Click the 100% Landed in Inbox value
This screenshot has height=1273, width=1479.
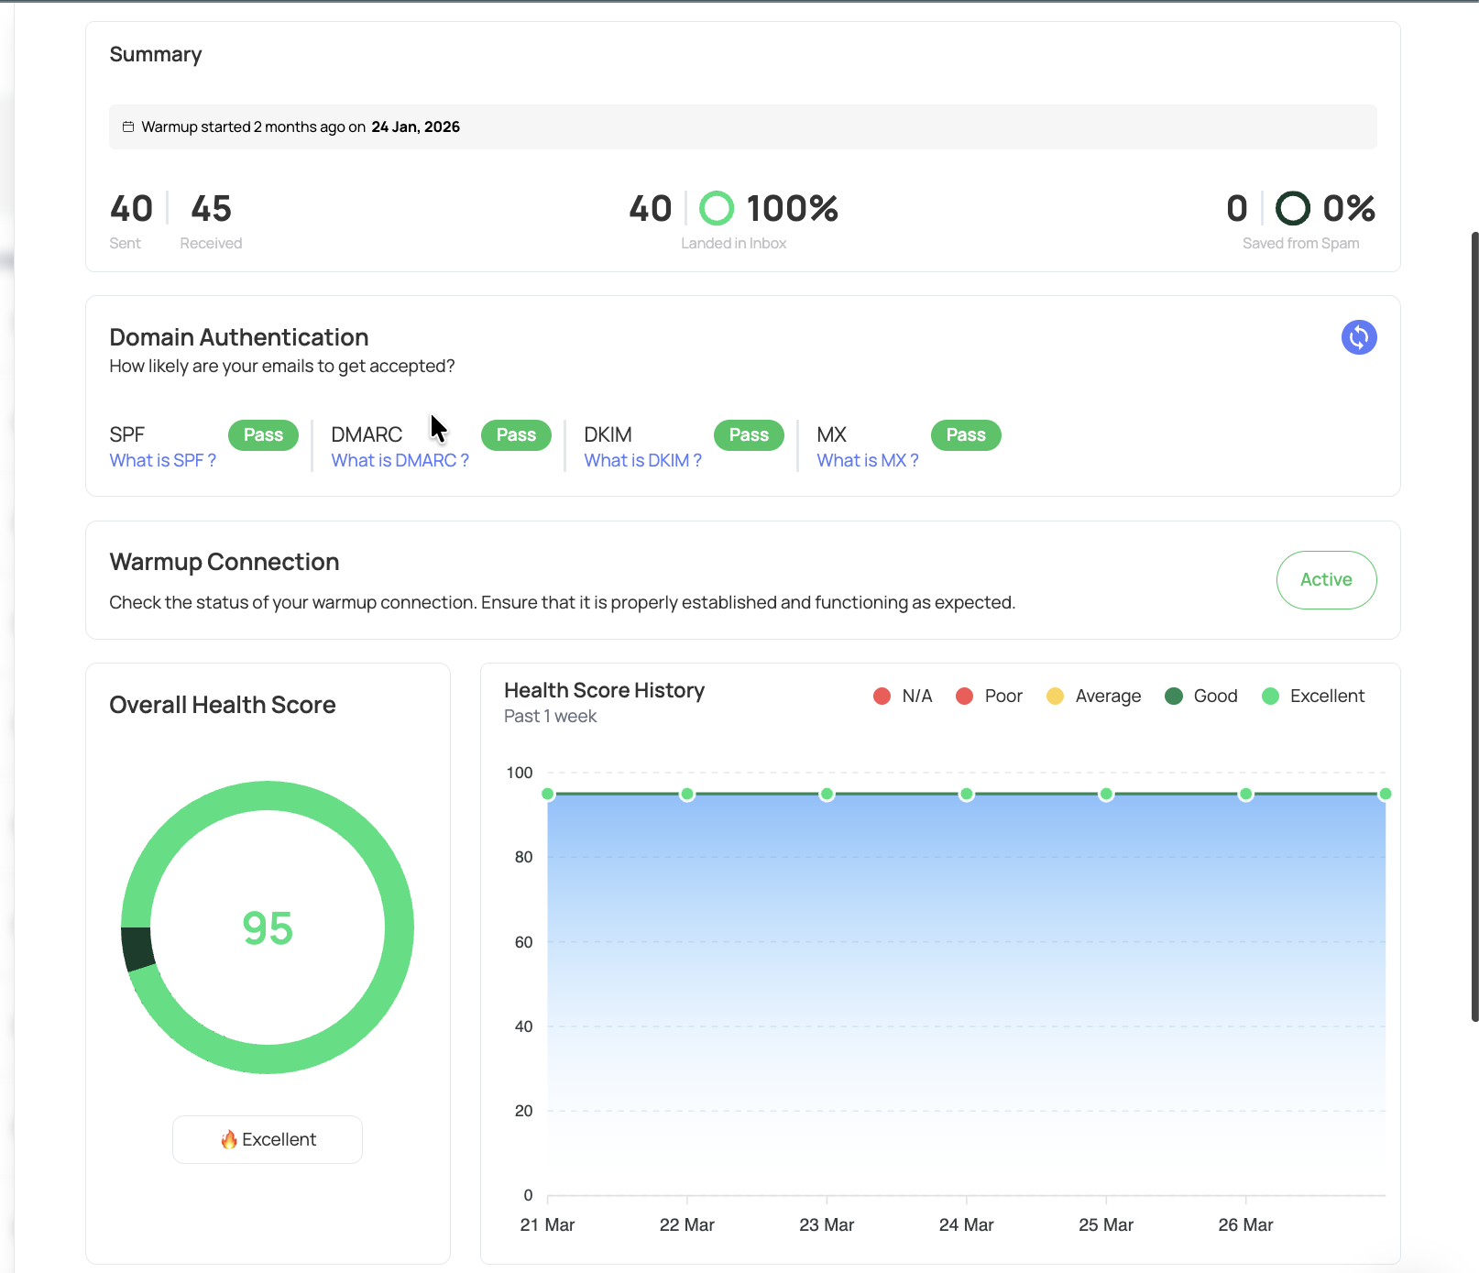(x=793, y=208)
